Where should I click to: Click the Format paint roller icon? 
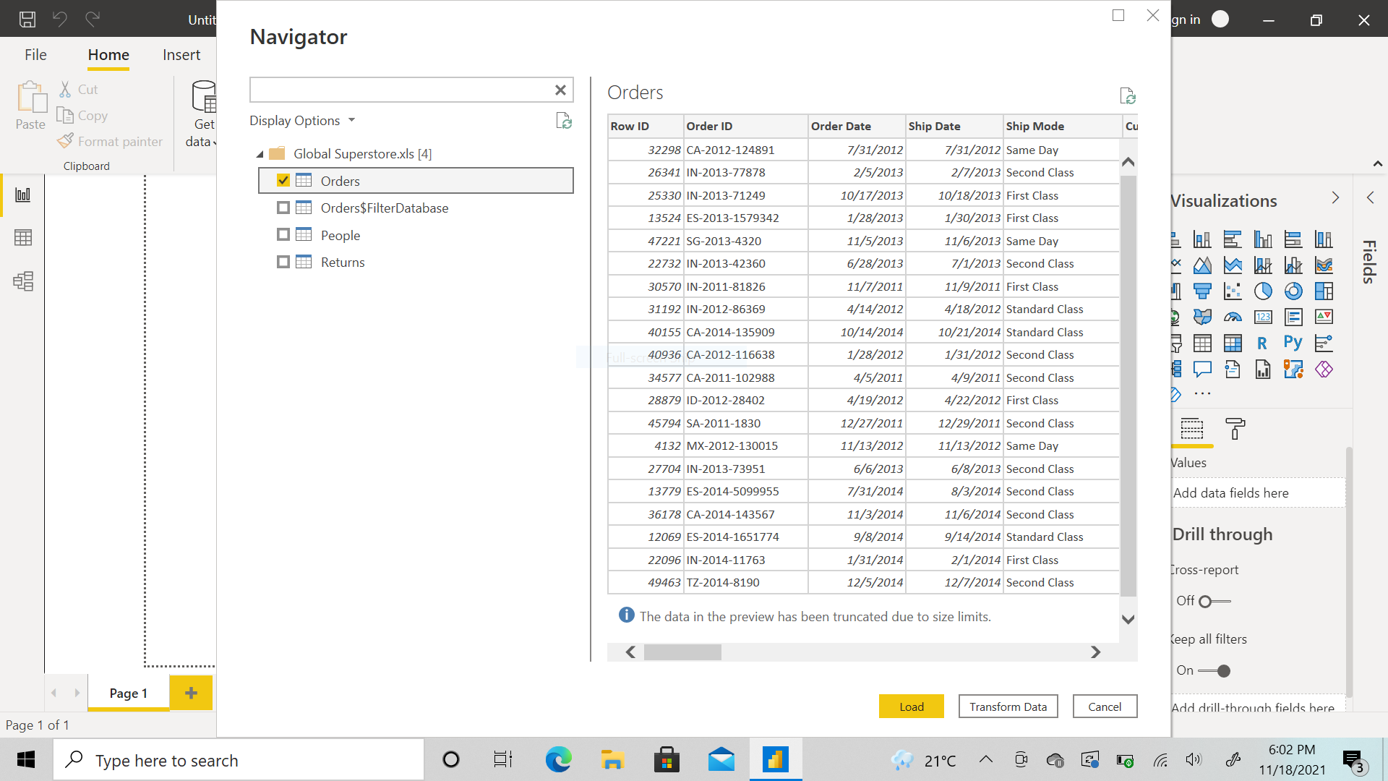[1235, 429]
